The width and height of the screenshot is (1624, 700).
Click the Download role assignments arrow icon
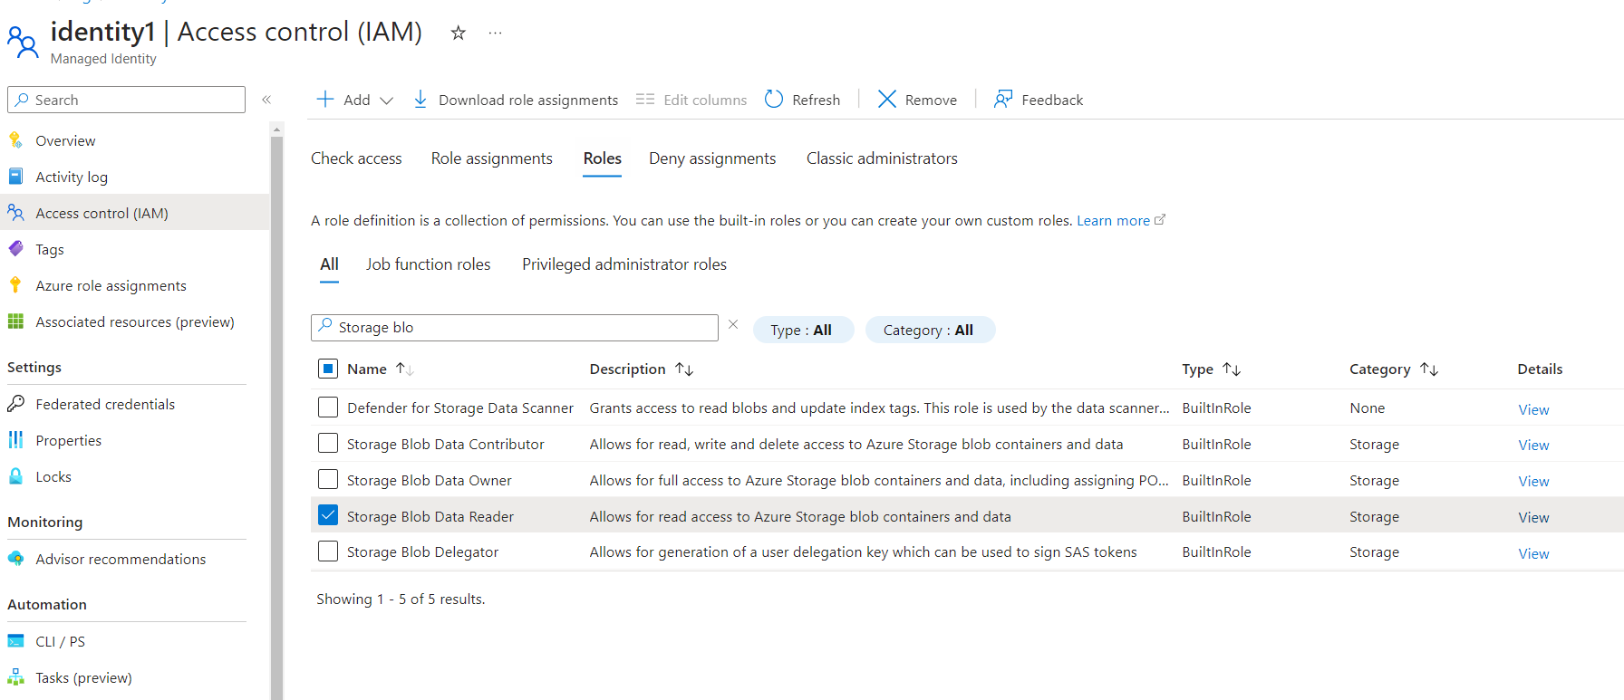tap(420, 99)
